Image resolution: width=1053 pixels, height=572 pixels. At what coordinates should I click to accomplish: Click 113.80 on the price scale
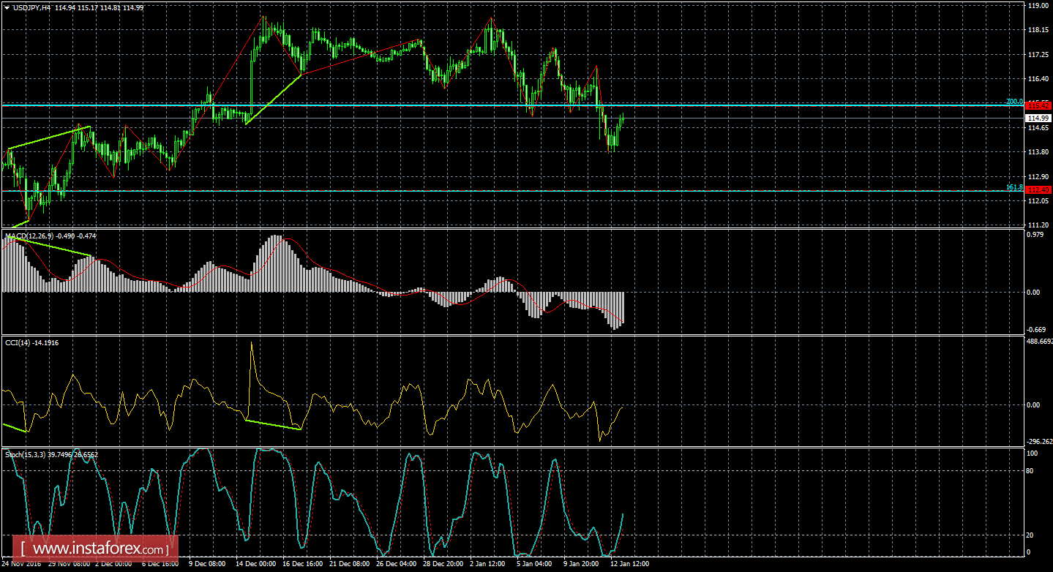coord(1038,152)
